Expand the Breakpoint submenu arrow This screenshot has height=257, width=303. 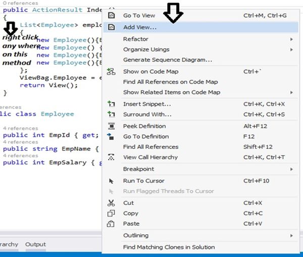(291, 169)
